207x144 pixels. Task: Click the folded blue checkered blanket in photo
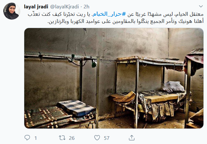pos(76,108)
